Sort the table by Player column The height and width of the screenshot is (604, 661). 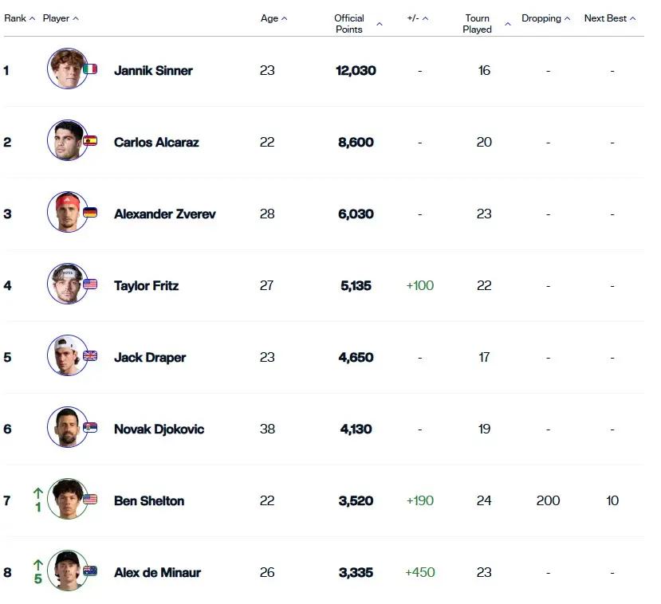[61, 18]
